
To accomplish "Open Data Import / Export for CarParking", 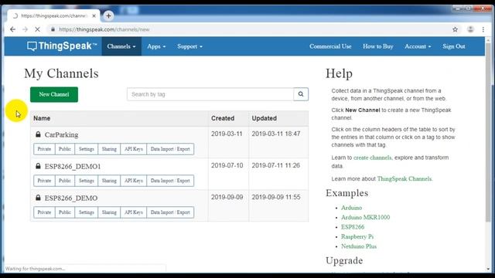I will point(170,149).
